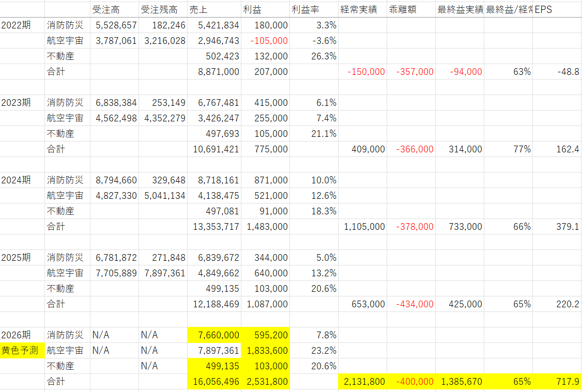
Task: Select the yellow 黄色予測 cell
Action: click(x=22, y=351)
